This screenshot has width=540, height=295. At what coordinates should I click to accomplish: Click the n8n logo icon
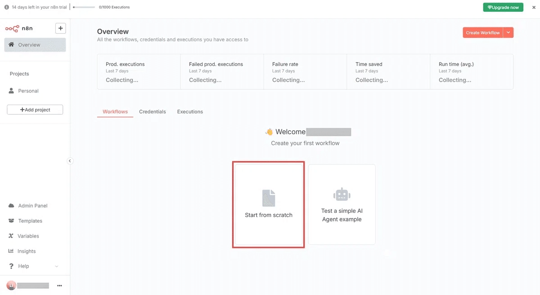click(12, 28)
